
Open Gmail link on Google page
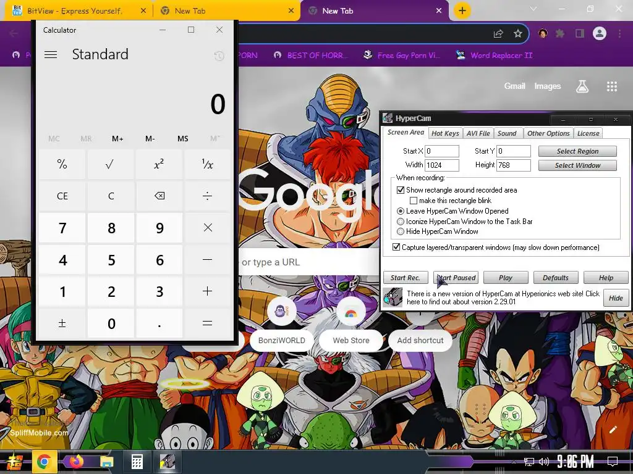[514, 86]
